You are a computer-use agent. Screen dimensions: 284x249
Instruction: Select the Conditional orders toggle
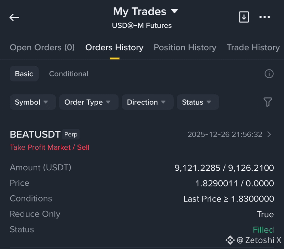pos(69,74)
